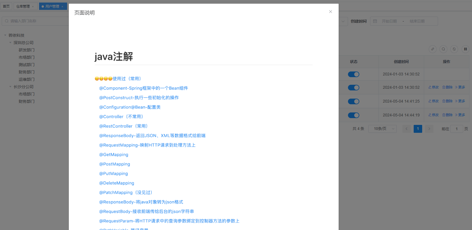The height and width of the screenshot is (230, 472).
Task: Open the @Configuration@Bean-配置类 link
Action: point(130,107)
